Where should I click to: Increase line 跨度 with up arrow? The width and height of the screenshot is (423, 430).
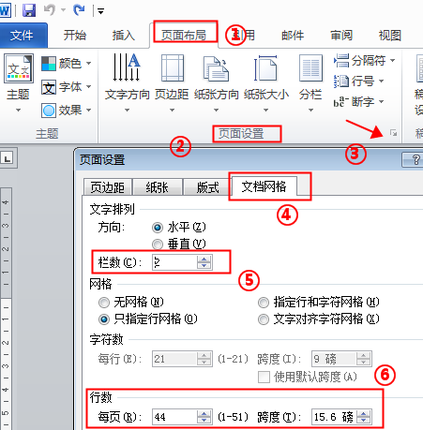point(364,413)
